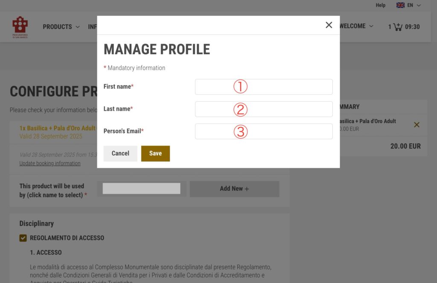Remove Basilica + Pala d'Oro Adult from summary
437x283 pixels.
tap(417, 125)
